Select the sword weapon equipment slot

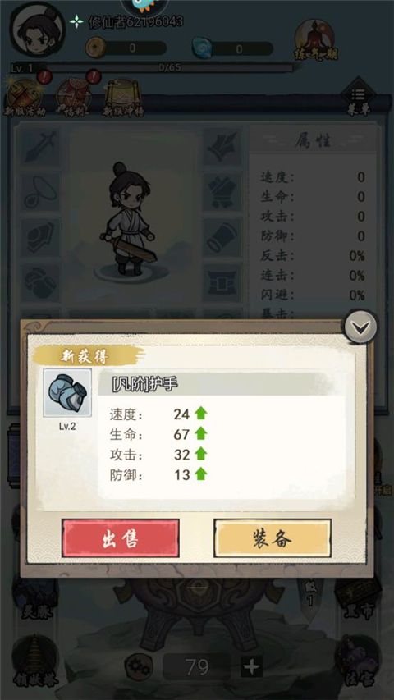click(40, 146)
